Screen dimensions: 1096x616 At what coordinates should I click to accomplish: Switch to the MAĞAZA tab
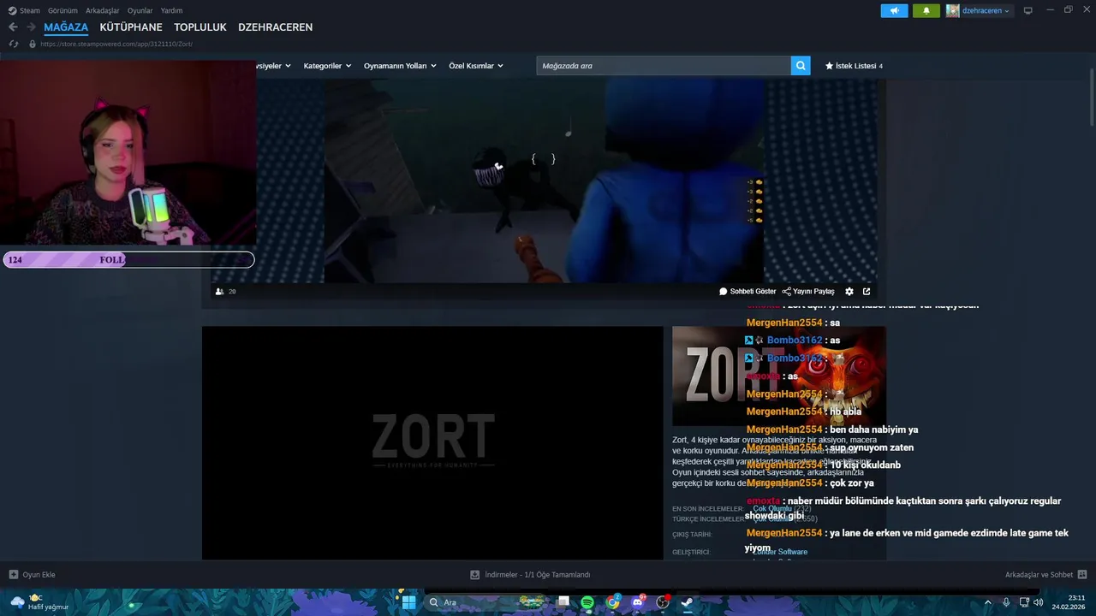point(66,27)
